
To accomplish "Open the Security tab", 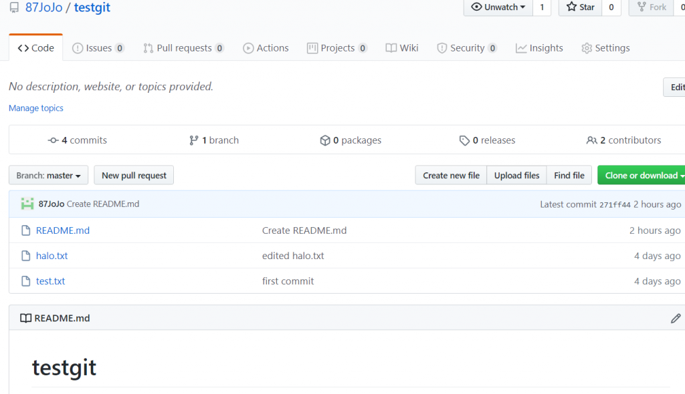I will pyautogui.click(x=466, y=48).
